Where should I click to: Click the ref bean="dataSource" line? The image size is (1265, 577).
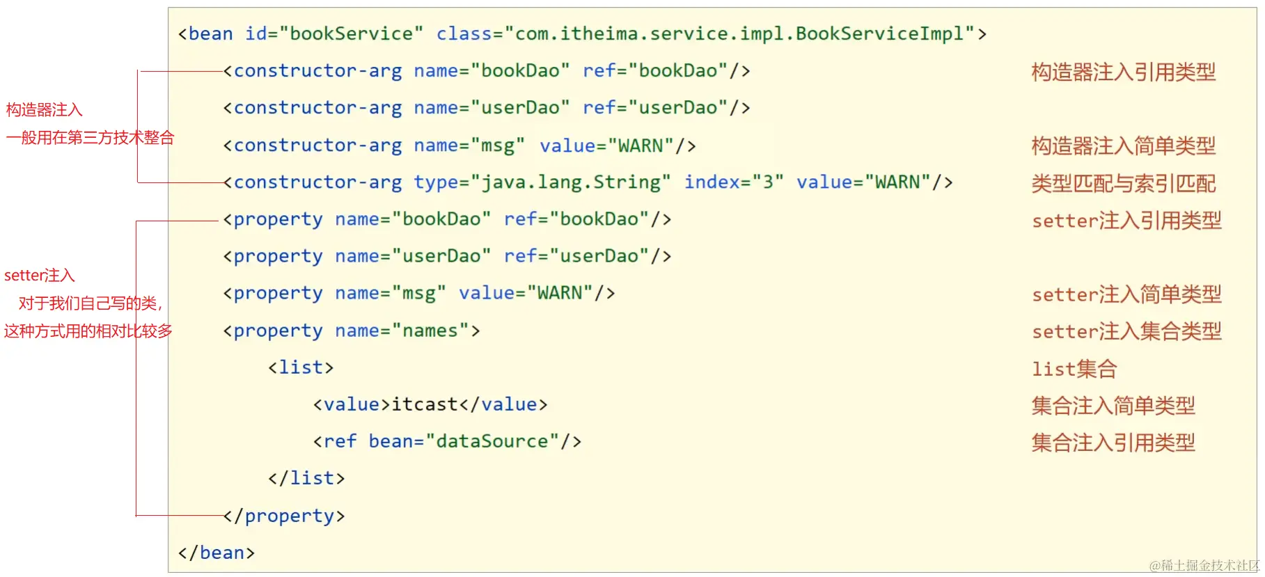pyautogui.click(x=447, y=441)
